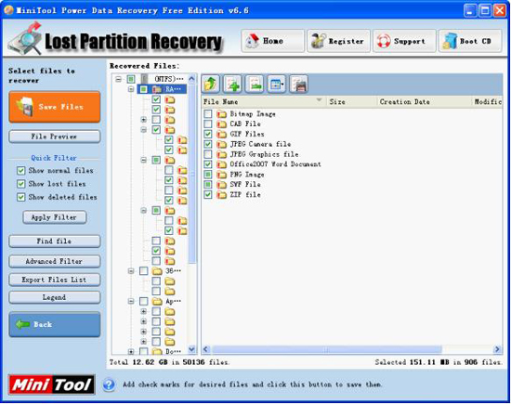Show the Legend
Viewport: 511px width, 404px height.
[55, 297]
